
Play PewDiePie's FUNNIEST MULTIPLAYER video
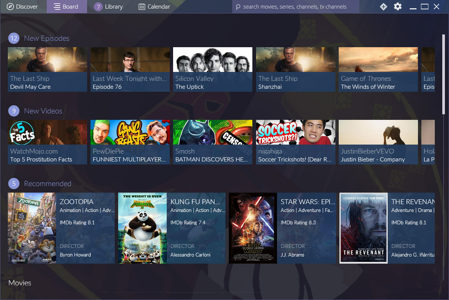130,142
